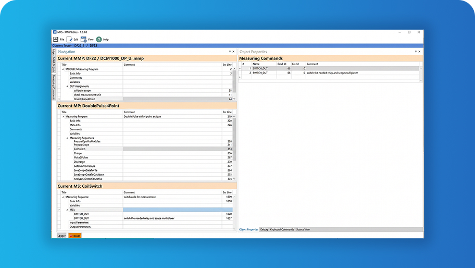
Task: Click the Err. Id column header
Action: (298, 64)
